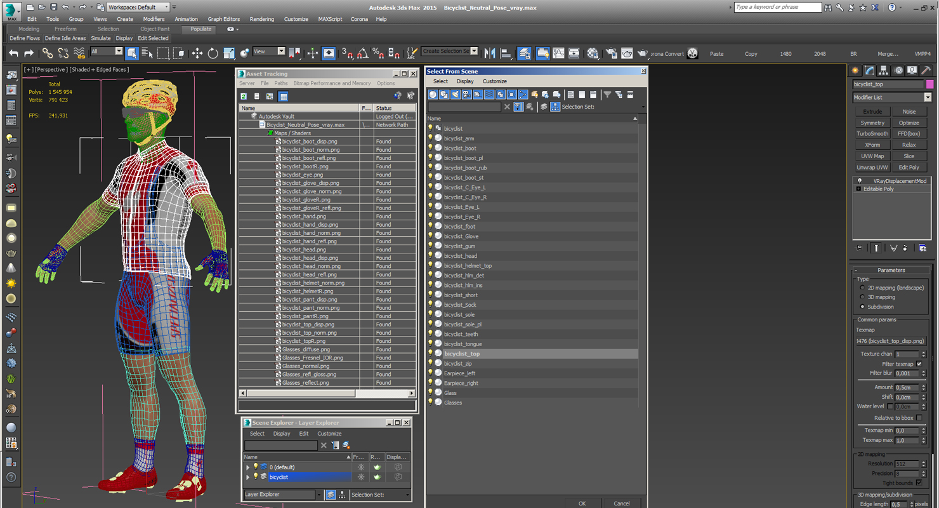The height and width of the screenshot is (508, 939).
Task: Open the Rendering menu
Action: pos(261,19)
